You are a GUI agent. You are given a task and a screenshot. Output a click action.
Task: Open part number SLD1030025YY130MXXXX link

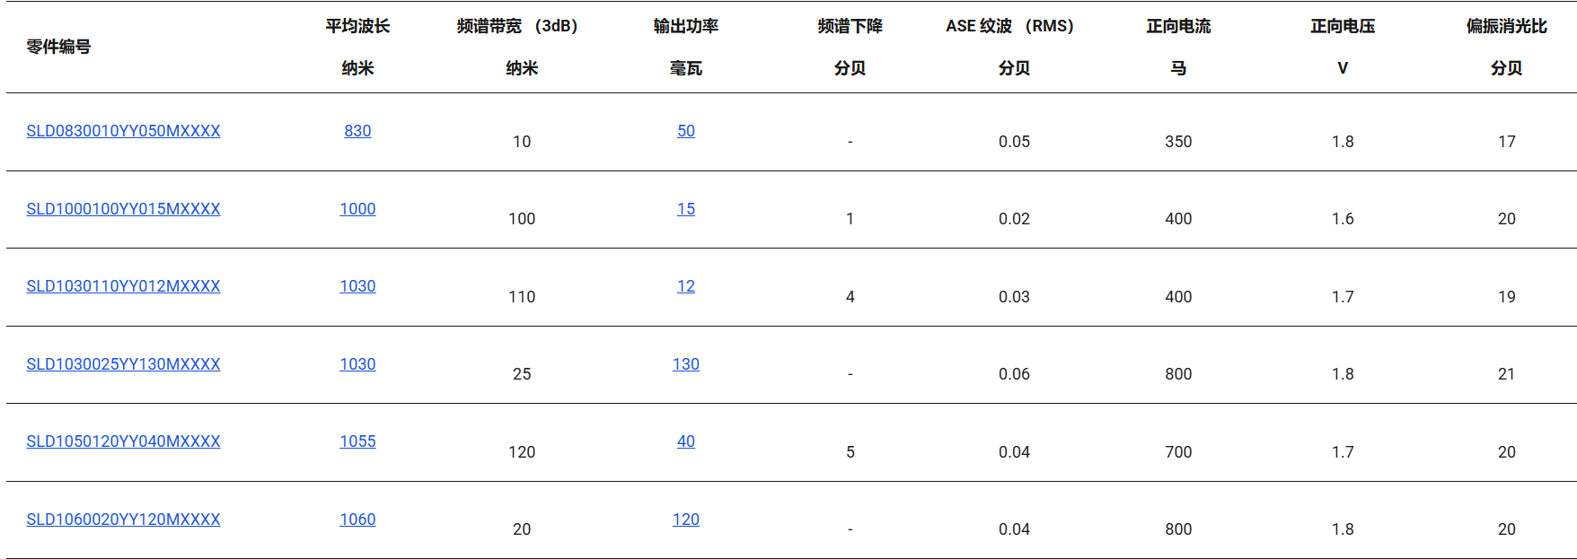click(123, 364)
